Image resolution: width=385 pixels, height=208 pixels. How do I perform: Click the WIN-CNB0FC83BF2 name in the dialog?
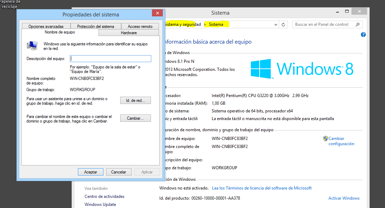point(87,79)
